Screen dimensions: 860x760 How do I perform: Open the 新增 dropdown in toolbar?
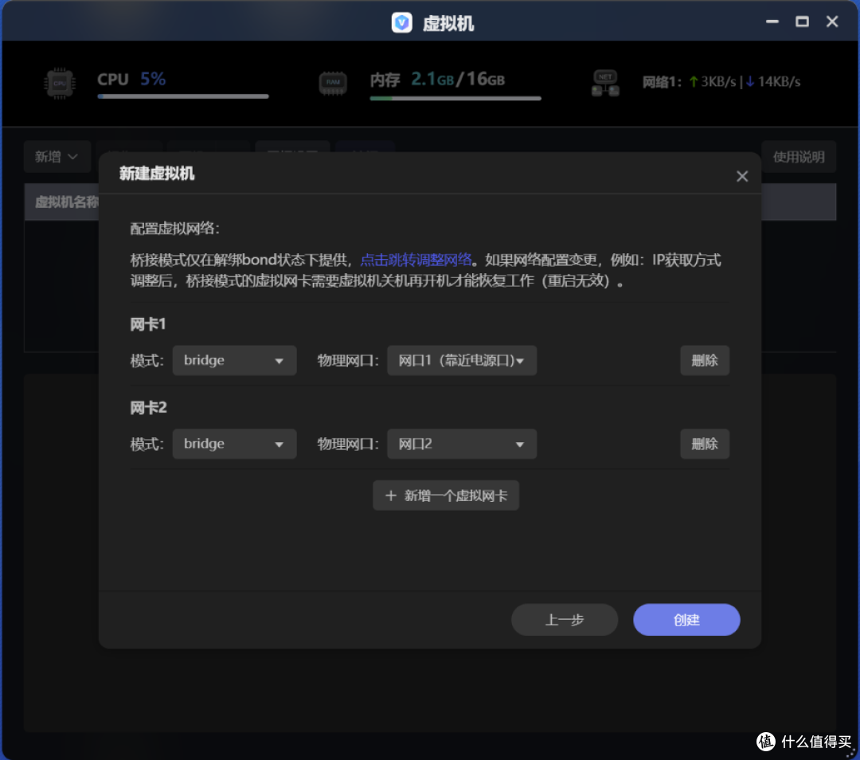[x=57, y=157]
